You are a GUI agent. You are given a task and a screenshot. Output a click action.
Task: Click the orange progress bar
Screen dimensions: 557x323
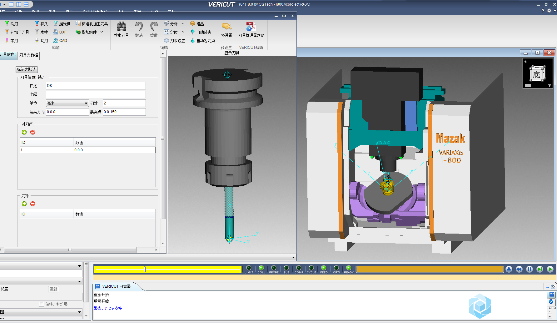click(430, 269)
